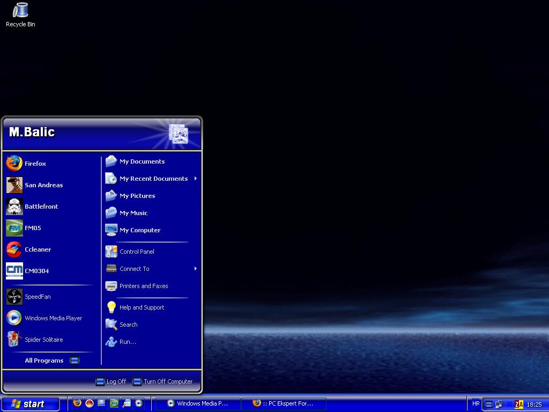Launch Ccleaner from the Start menu
Image resolution: width=549 pixels, height=412 pixels.
click(38, 249)
